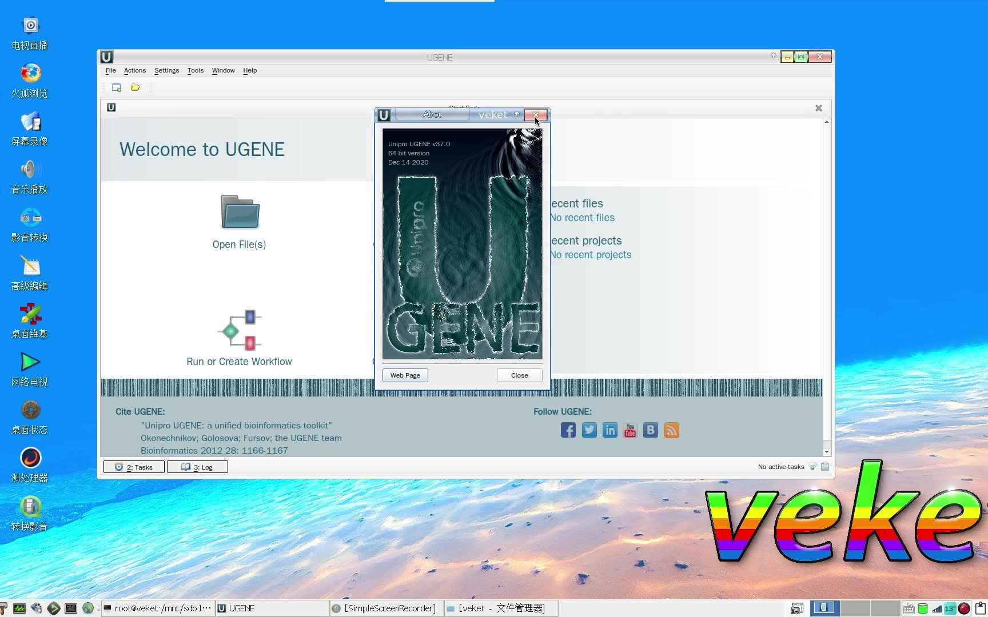
Task: Click the network signal tray icon
Action: [x=937, y=608]
